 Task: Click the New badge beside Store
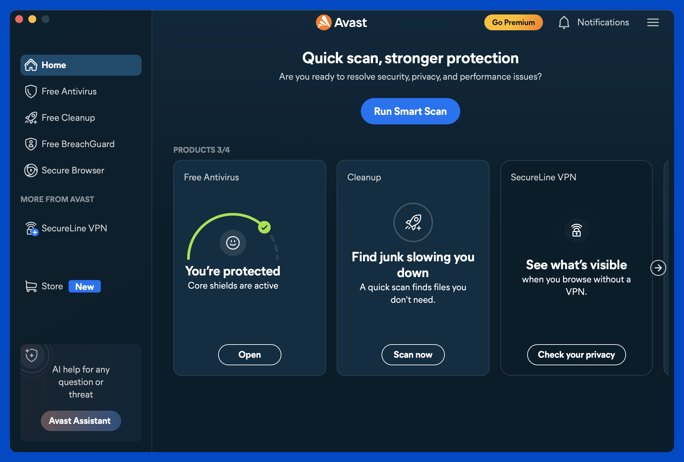coord(85,287)
